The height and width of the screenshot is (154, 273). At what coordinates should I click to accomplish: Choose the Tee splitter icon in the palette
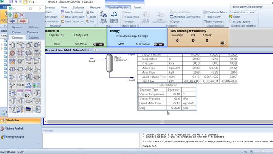coord(20,77)
